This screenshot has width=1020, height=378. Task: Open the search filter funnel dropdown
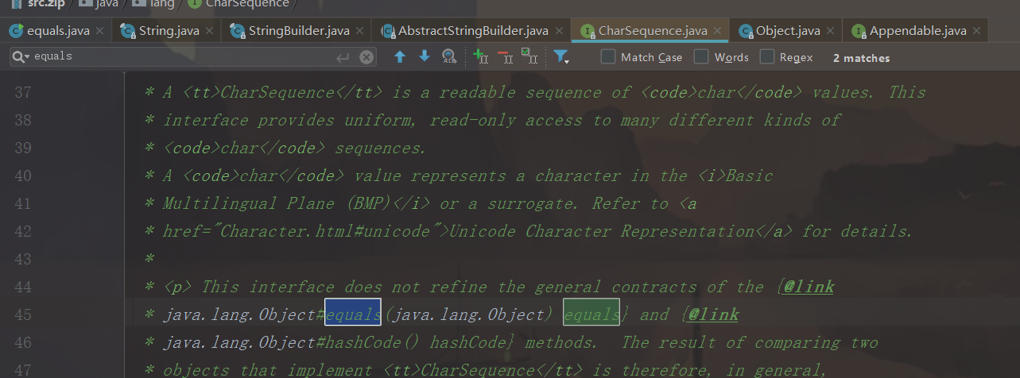pos(561,57)
